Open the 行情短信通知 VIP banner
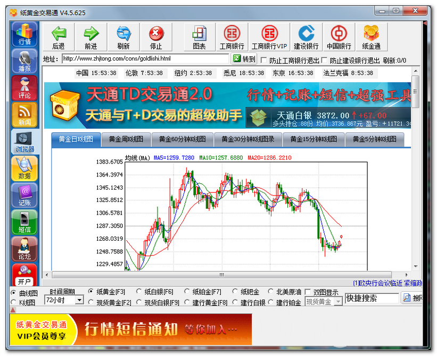Image resolution: width=437 pixels, height=356 pixels. tap(131, 329)
